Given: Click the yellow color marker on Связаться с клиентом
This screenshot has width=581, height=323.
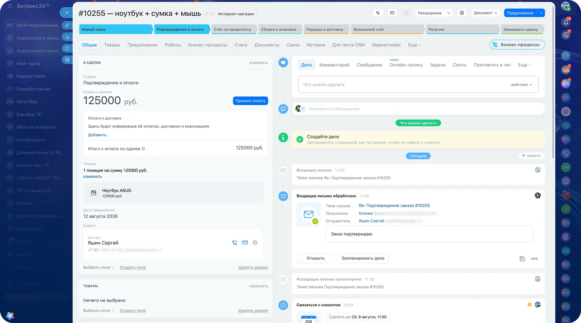Looking at the screenshot, I should (529, 305).
